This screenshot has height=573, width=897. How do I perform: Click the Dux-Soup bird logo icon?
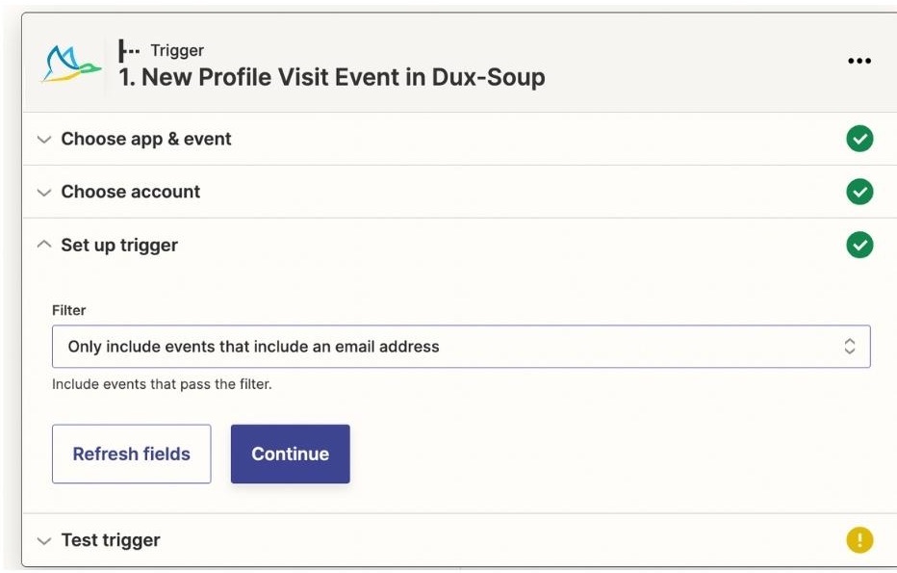[x=71, y=65]
